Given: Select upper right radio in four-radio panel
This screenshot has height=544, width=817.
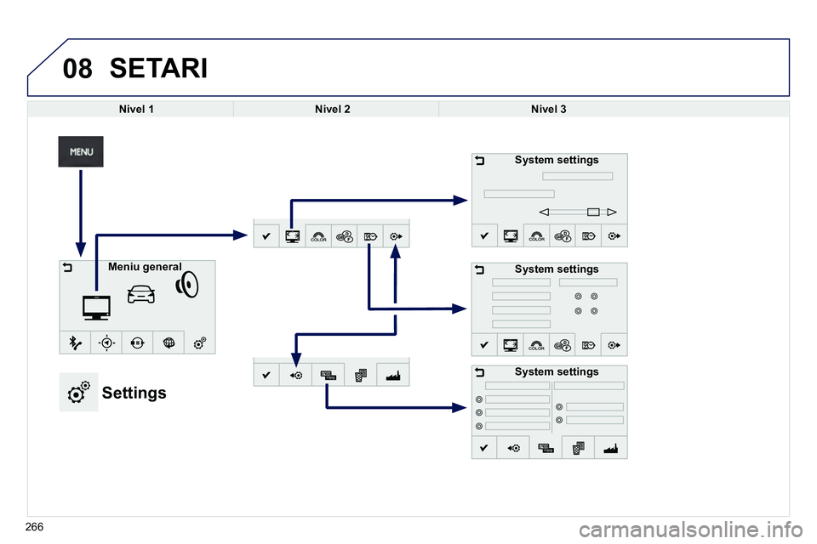Looking at the screenshot, I should point(594,296).
